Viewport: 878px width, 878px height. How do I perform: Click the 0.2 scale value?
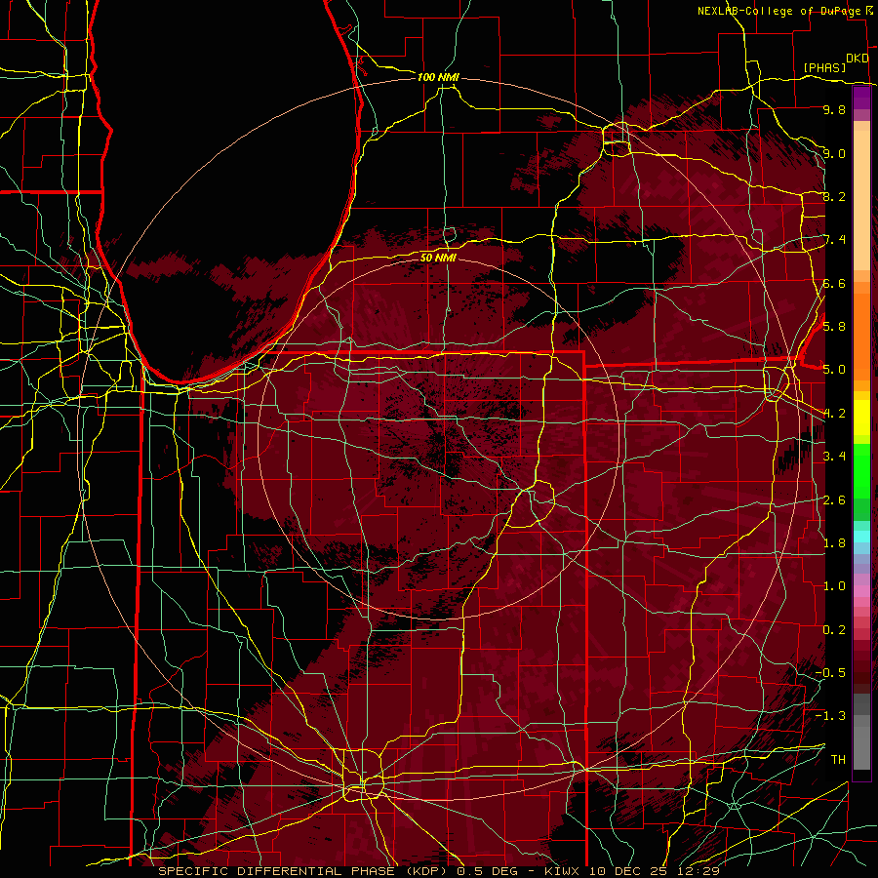tap(834, 630)
